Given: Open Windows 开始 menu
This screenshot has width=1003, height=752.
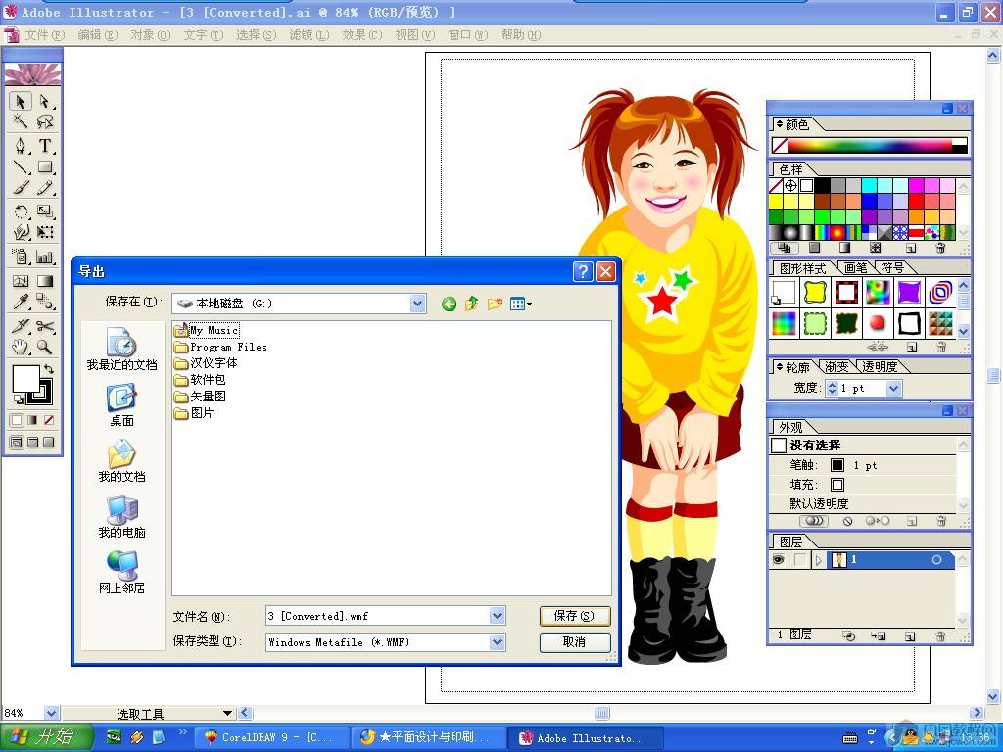Looking at the screenshot, I should coord(47,737).
